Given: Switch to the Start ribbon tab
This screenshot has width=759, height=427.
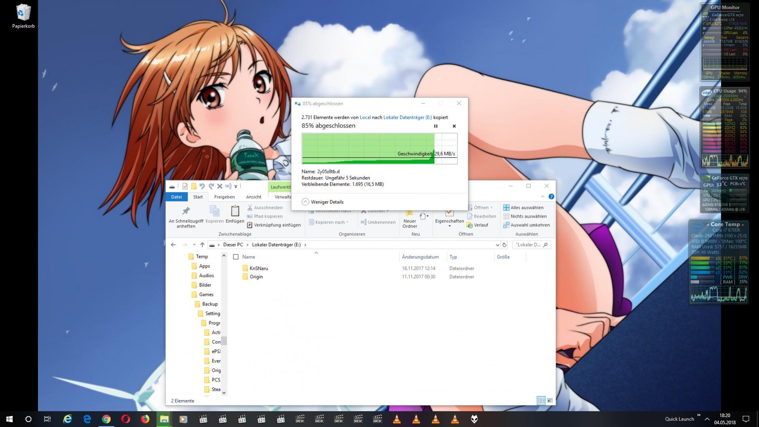Looking at the screenshot, I should [198, 197].
